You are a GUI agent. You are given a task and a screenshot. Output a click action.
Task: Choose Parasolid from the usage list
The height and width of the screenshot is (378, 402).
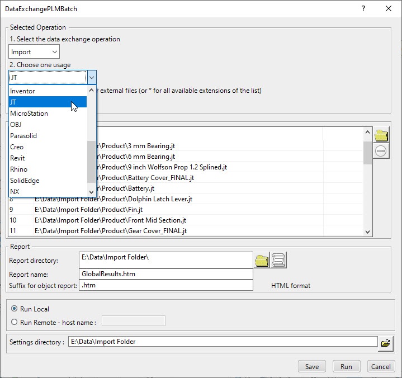48,136
